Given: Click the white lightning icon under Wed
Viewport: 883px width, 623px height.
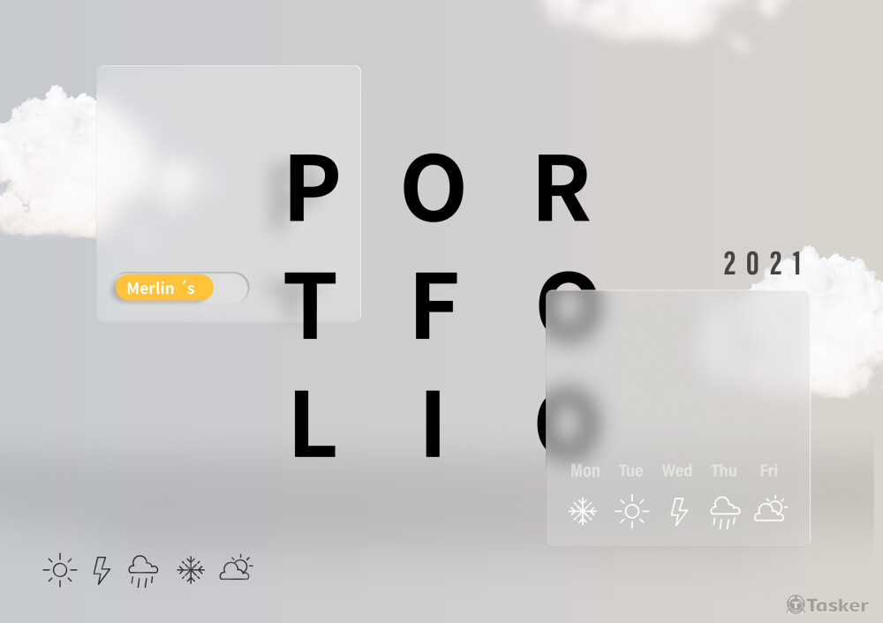Looking at the screenshot, I should click(679, 512).
